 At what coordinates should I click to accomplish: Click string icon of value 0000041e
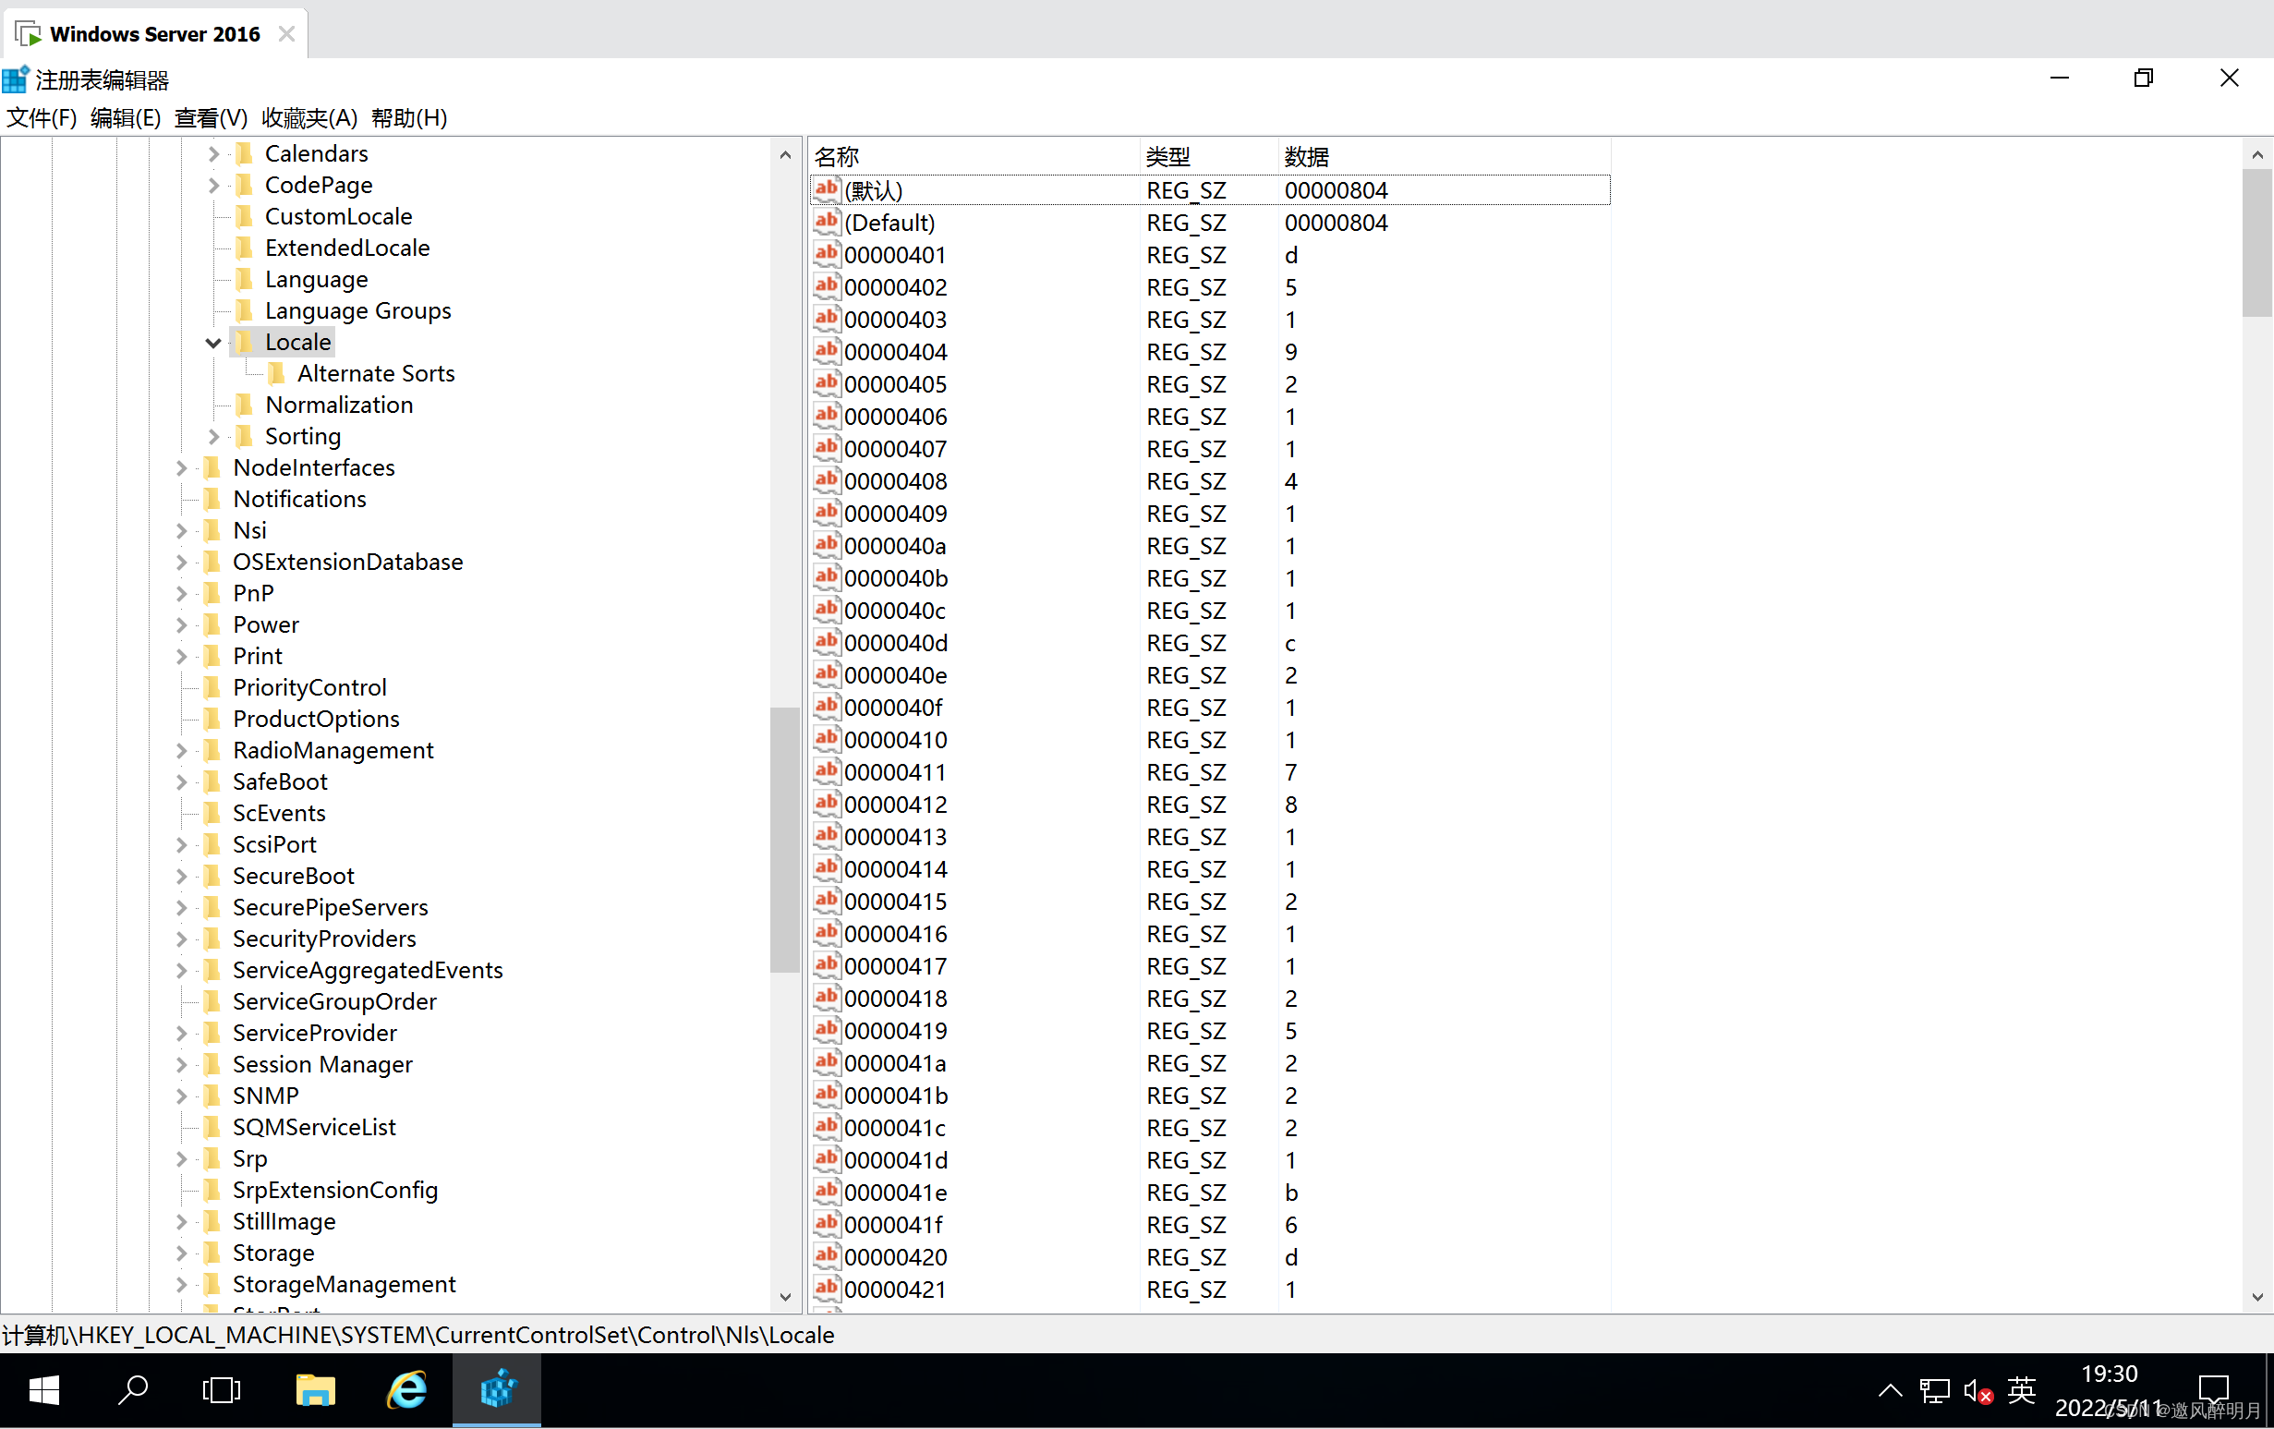827,1192
